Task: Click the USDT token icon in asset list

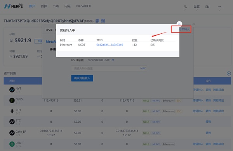Action: (x=12, y=144)
